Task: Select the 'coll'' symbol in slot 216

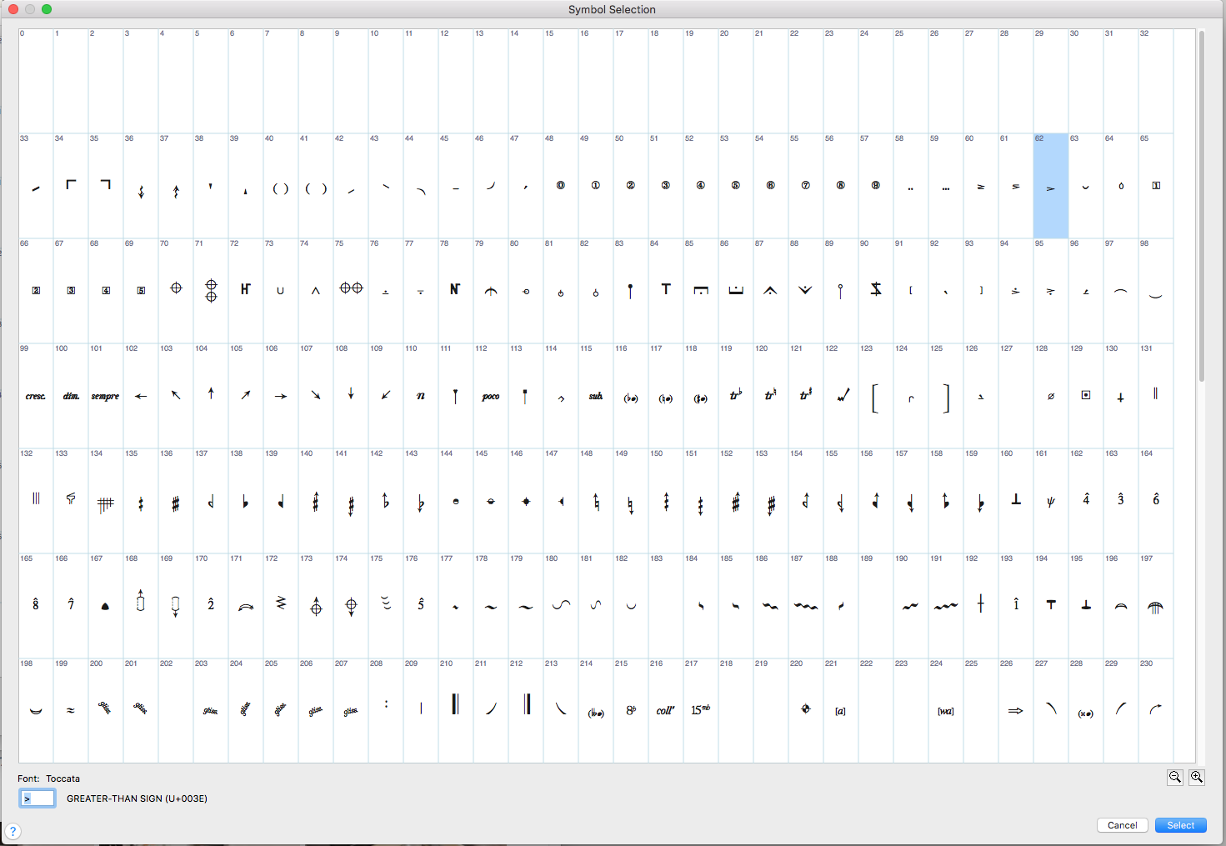Action: pyautogui.click(x=665, y=711)
